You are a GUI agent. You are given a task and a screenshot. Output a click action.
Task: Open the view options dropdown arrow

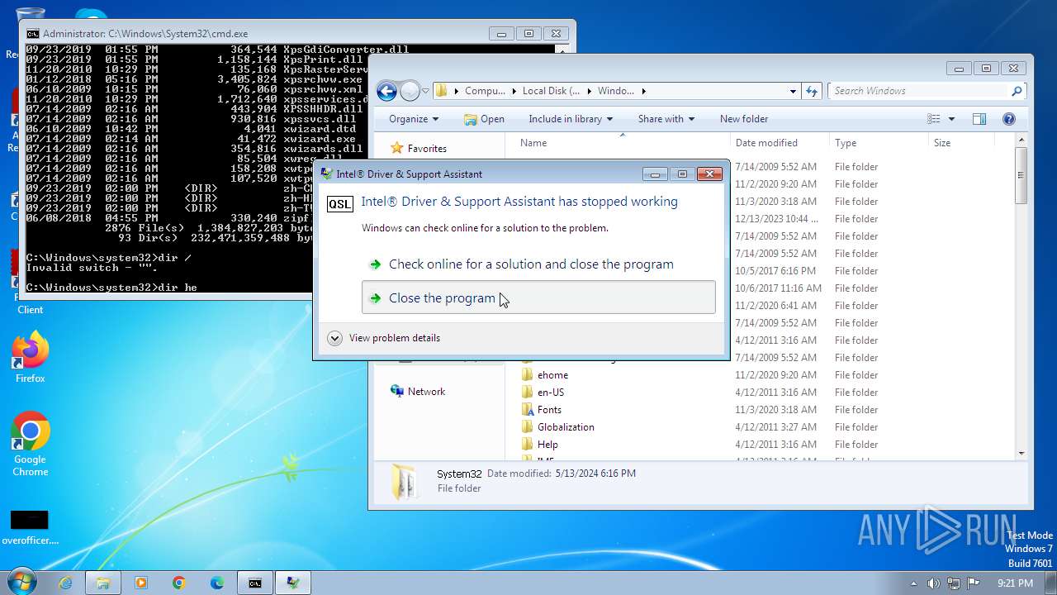coord(951,119)
